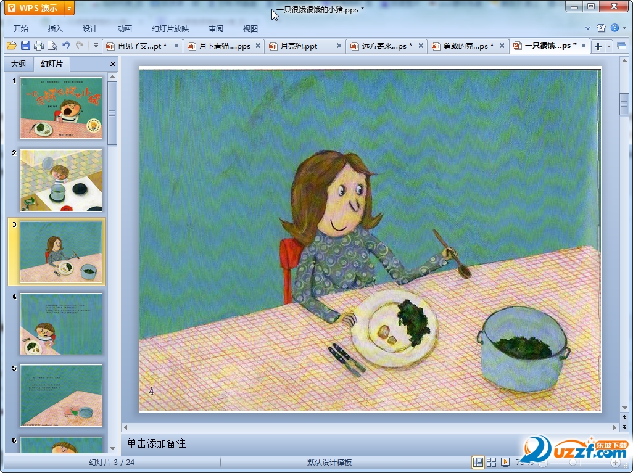Expand the new document dropdown arrow

(608, 46)
